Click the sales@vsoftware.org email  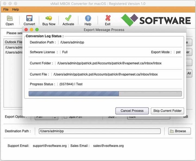pos(108,146)
